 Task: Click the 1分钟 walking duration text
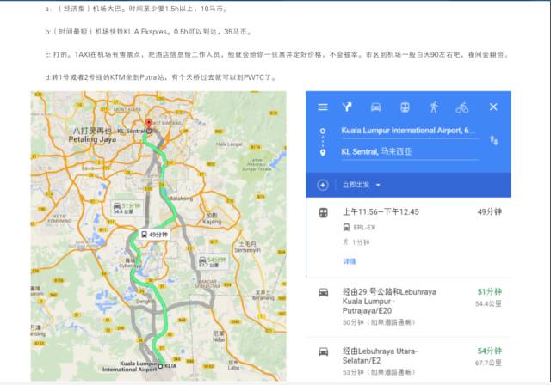[361, 242]
